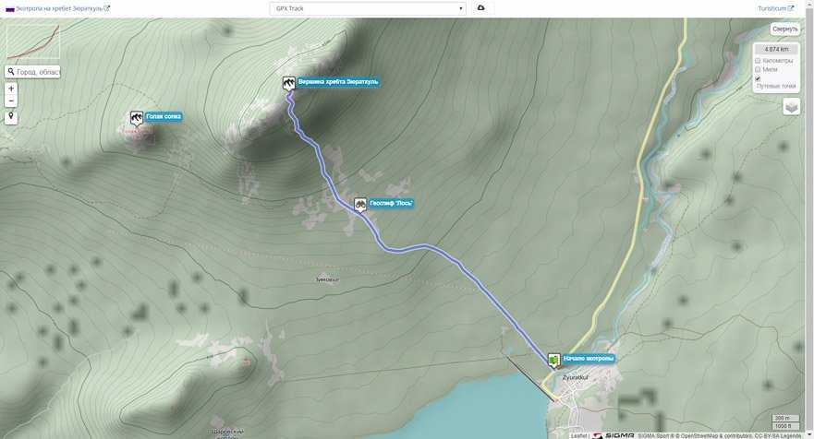
Task: Enable the Мили checkbox
Action: (x=758, y=69)
